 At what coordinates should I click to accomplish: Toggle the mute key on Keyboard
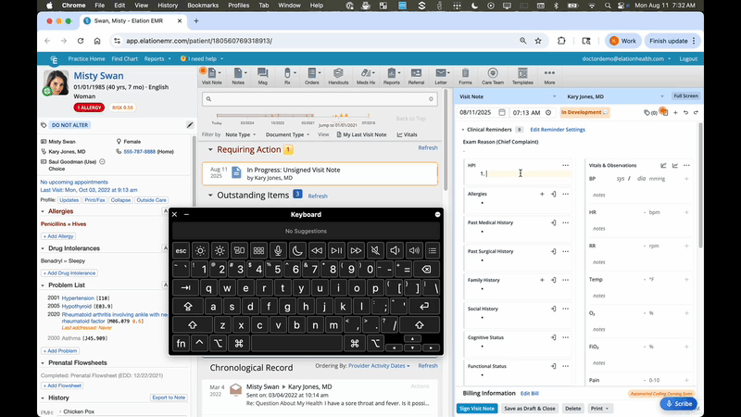[375, 250]
